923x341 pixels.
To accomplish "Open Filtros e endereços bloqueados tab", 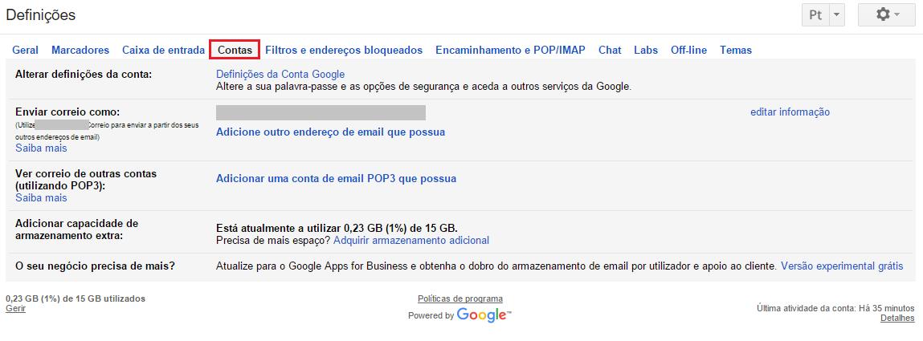I will click(344, 50).
